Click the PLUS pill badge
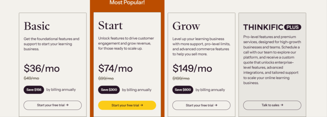 coord(293,27)
